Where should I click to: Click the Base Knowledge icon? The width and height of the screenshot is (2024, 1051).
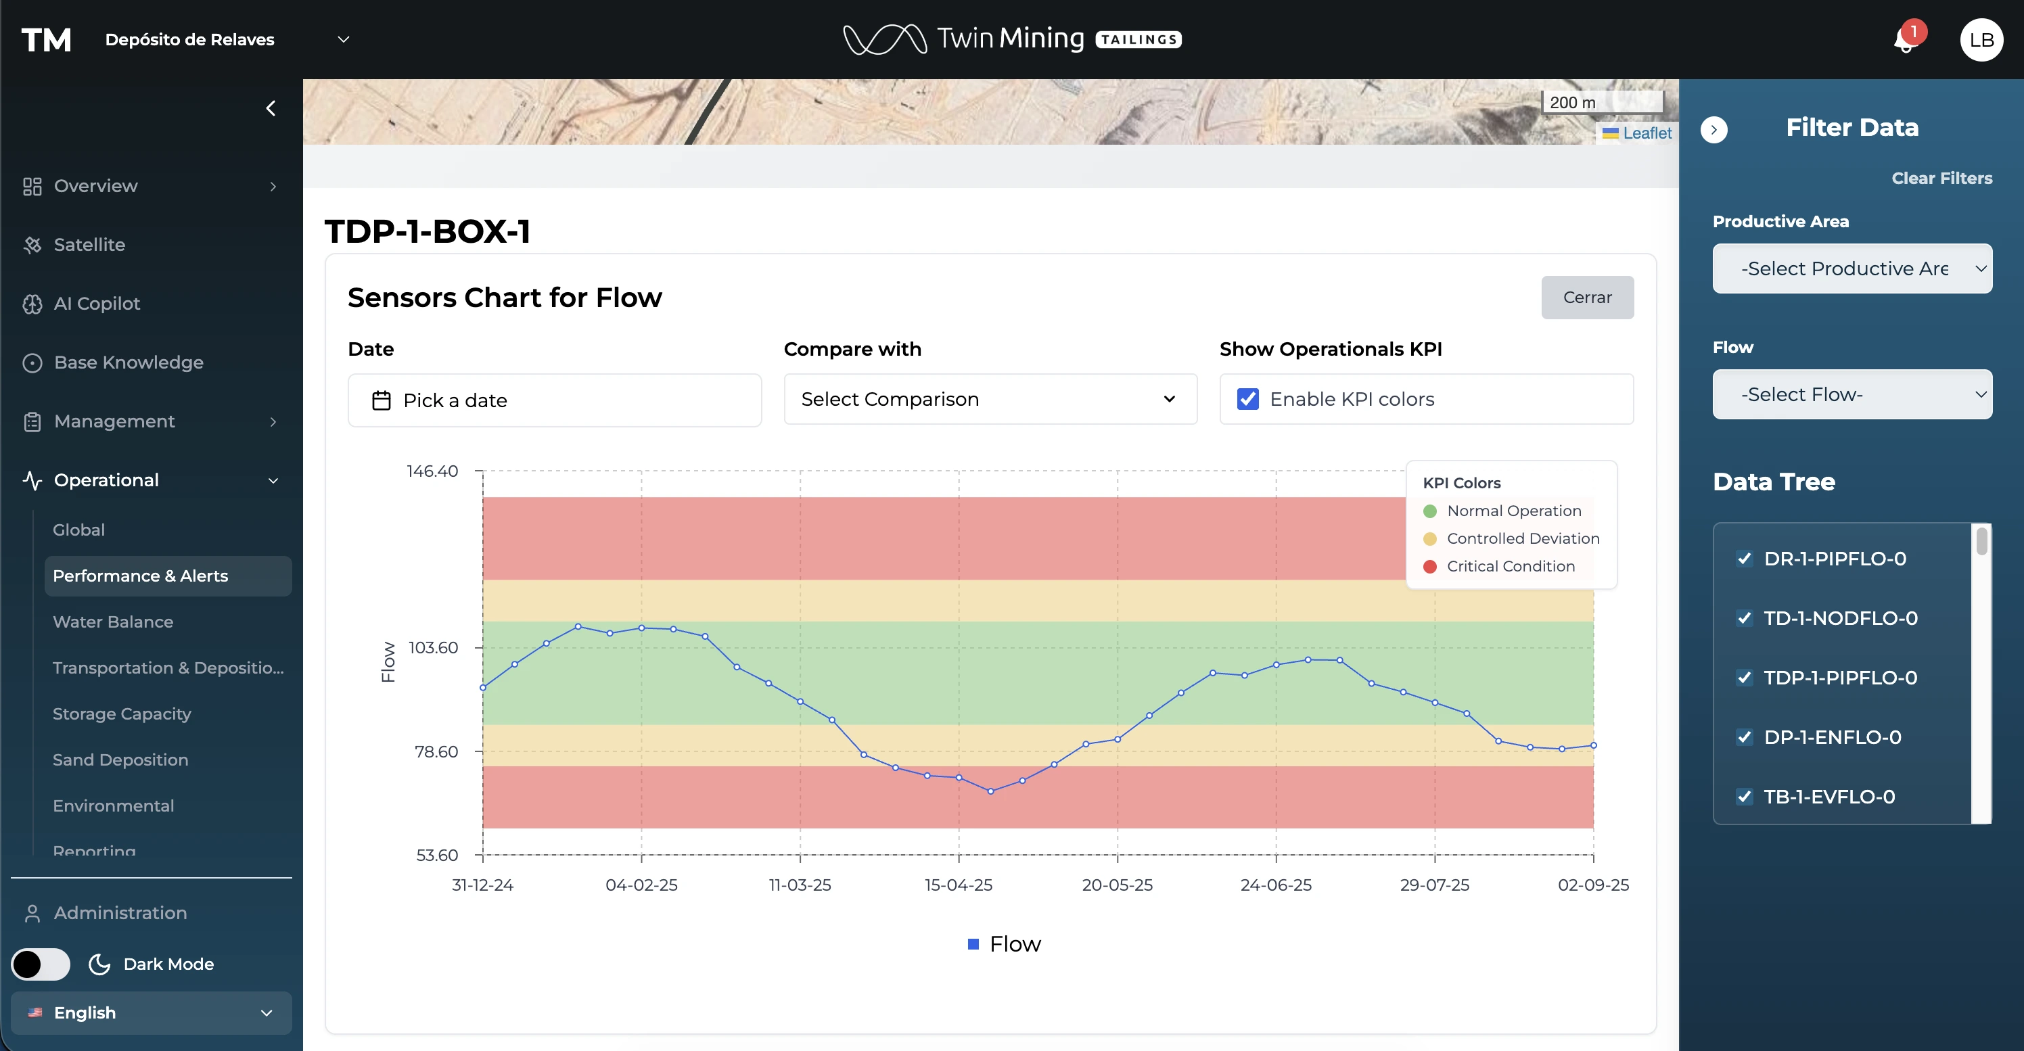click(x=32, y=363)
